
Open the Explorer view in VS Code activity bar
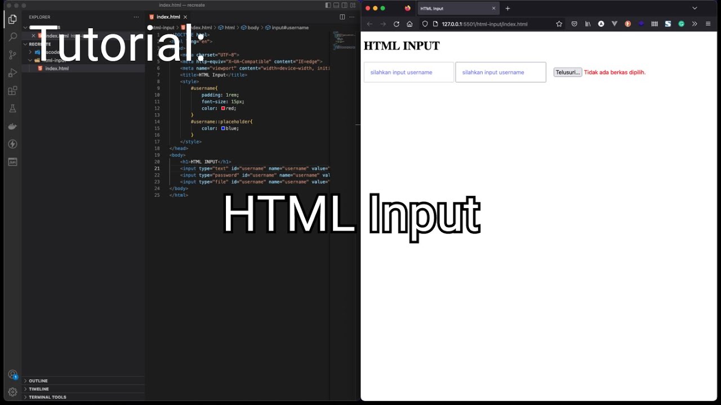point(12,19)
